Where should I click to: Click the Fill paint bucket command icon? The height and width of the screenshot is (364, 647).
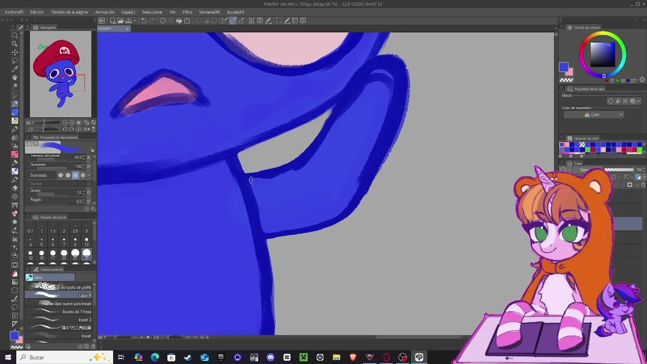(179, 21)
